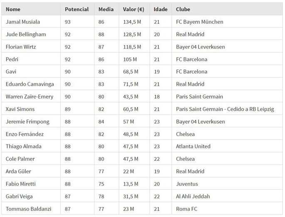
Task: Select Warren Zaïre-Emery in the table
Action: point(31,97)
